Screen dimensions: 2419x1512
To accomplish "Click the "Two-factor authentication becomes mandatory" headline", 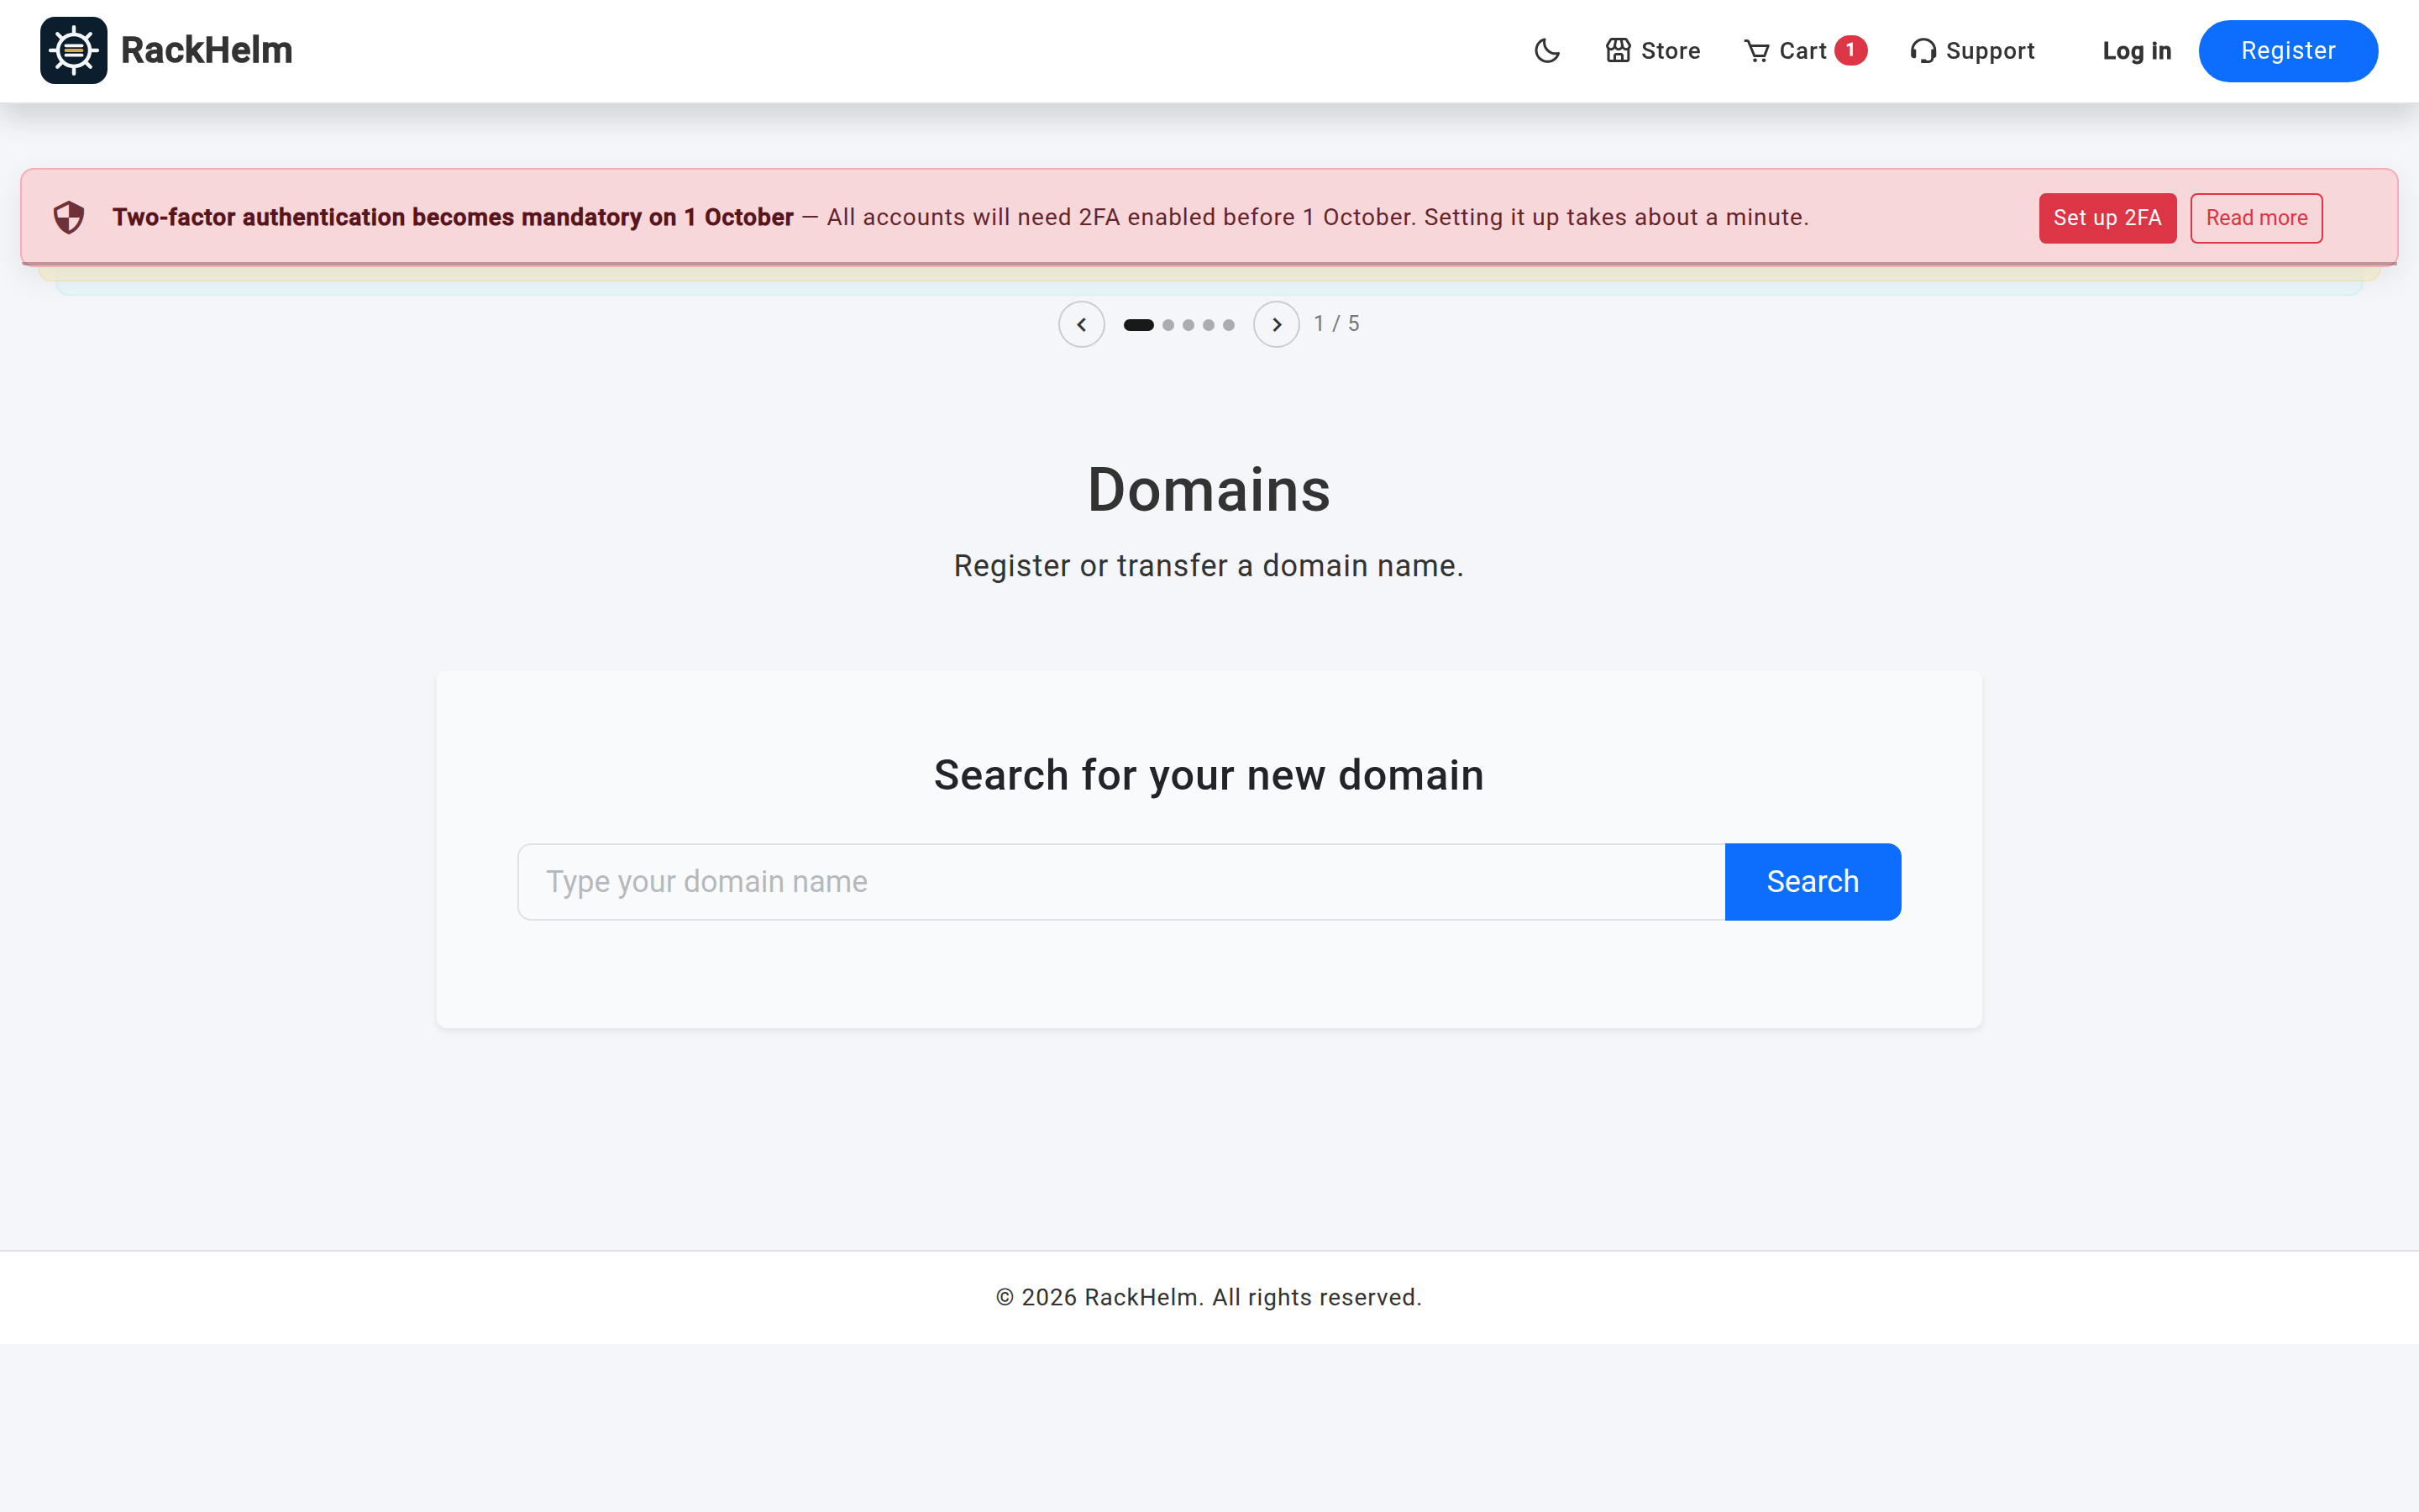I will (452, 217).
